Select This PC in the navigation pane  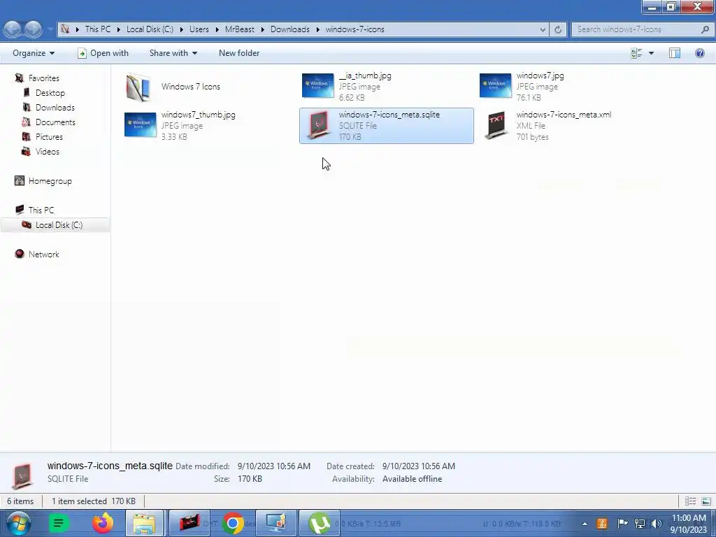41,210
